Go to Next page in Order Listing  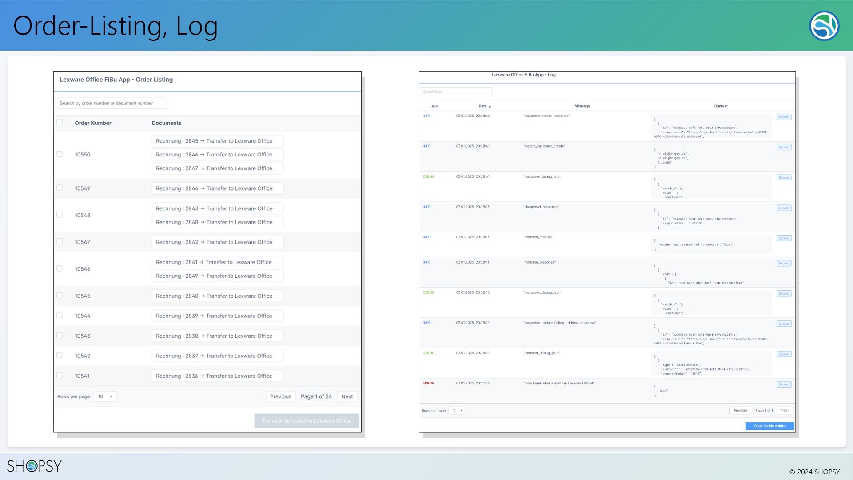click(x=347, y=396)
